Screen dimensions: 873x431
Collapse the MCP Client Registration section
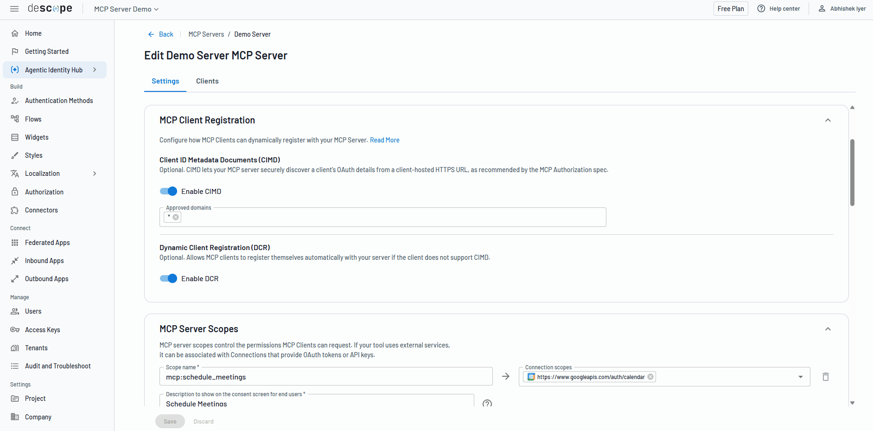tap(828, 120)
